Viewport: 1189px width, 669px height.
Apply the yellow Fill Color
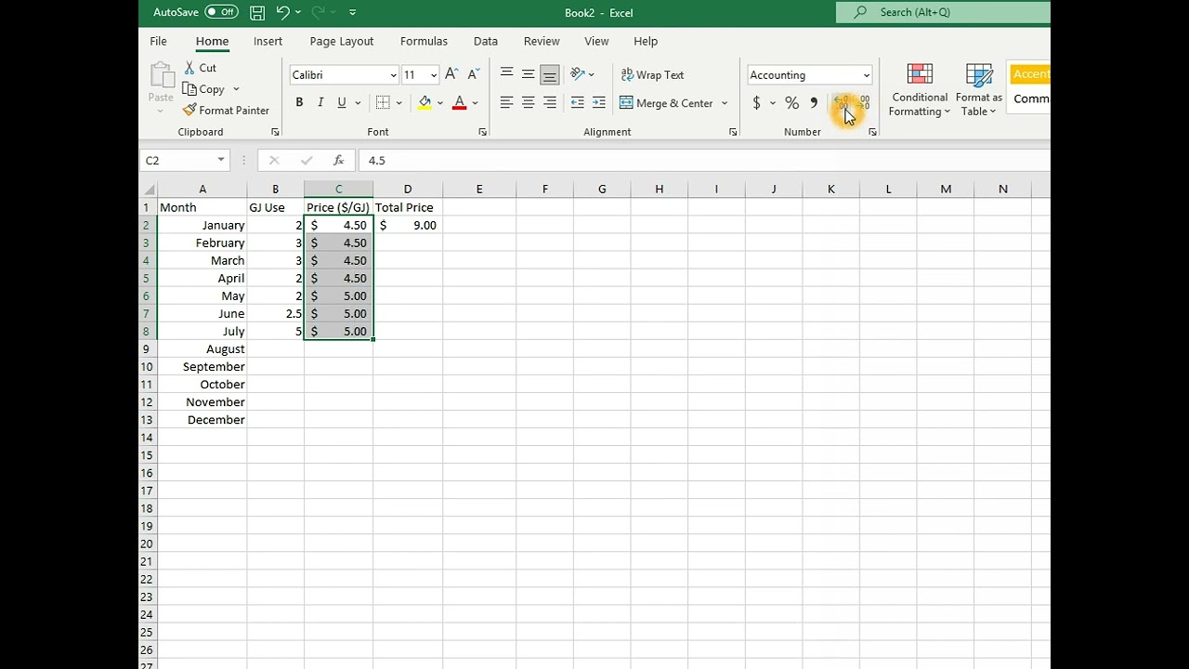point(425,103)
